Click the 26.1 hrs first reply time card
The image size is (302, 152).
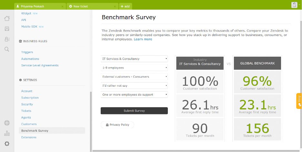point(200,106)
